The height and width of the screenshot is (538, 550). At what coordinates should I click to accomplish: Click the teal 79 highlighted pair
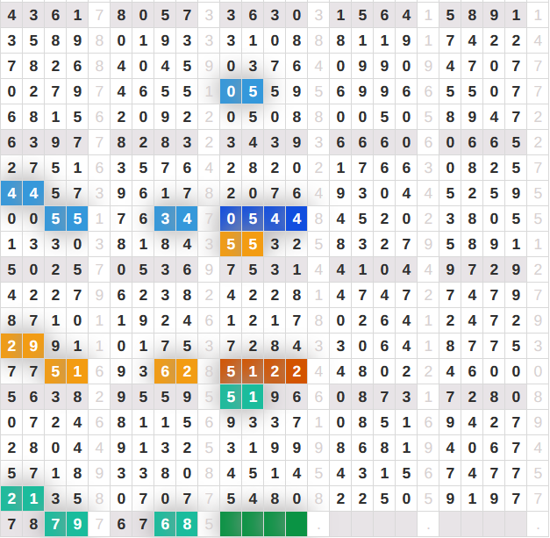(66, 524)
